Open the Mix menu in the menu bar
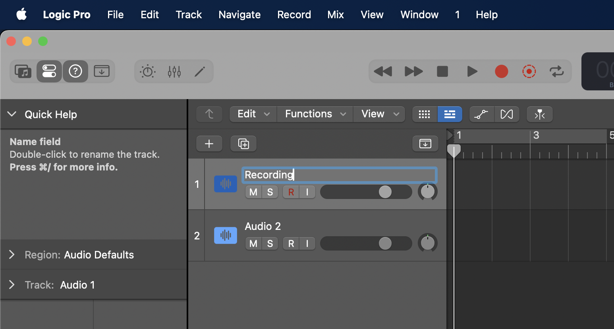This screenshot has width=614, height=329. [335, 15]
